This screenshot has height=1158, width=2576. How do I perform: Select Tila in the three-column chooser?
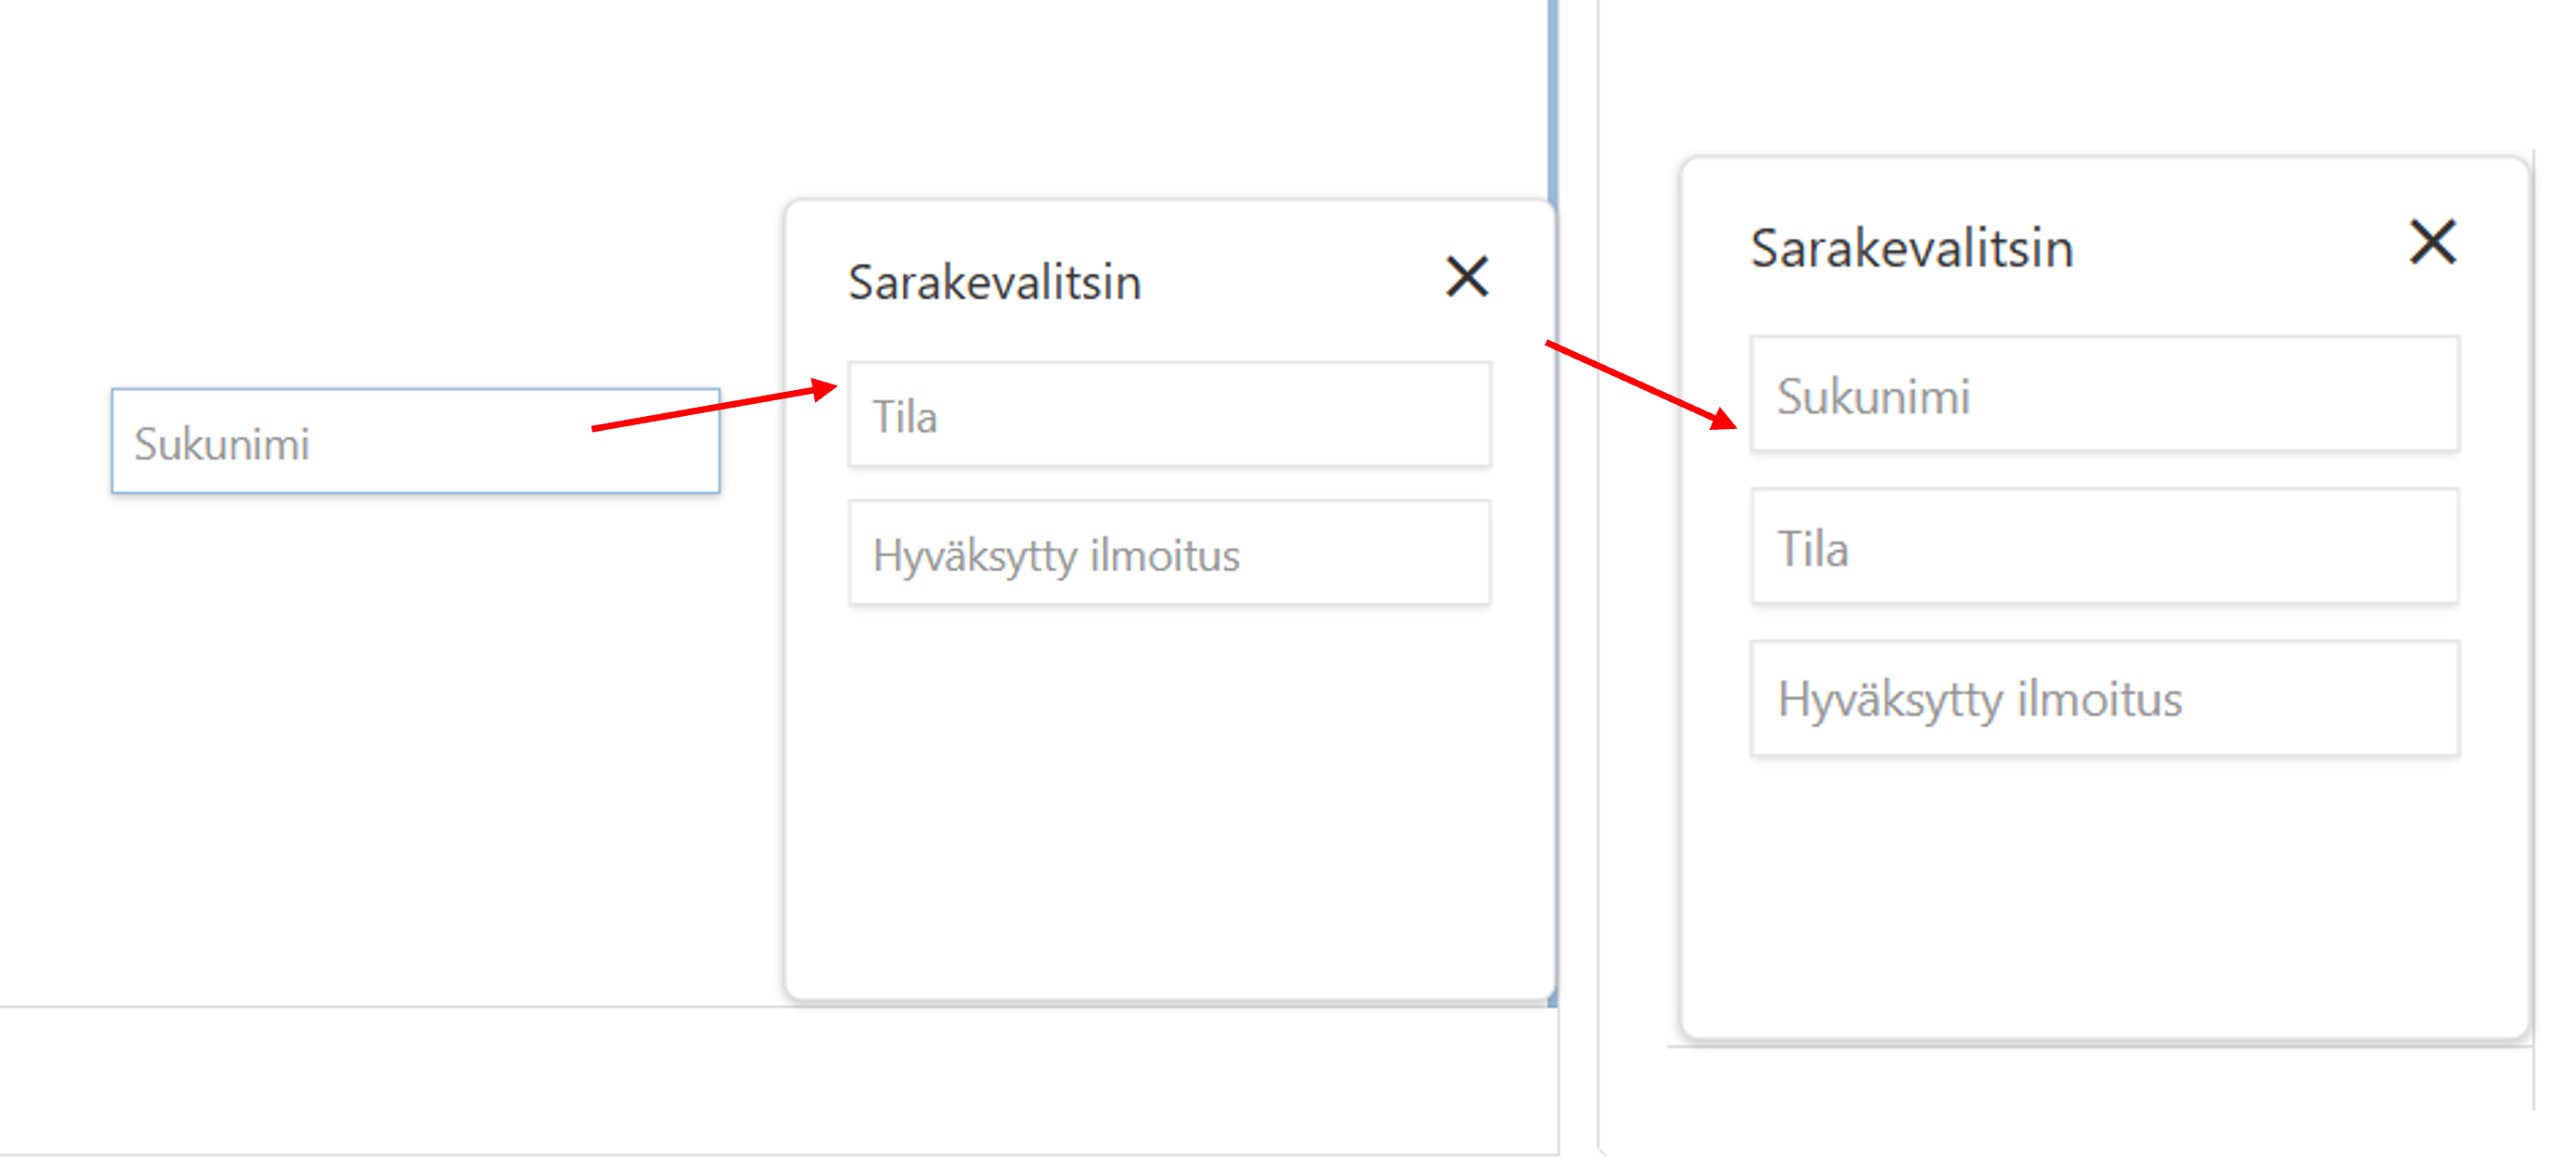click(2104, 547)
